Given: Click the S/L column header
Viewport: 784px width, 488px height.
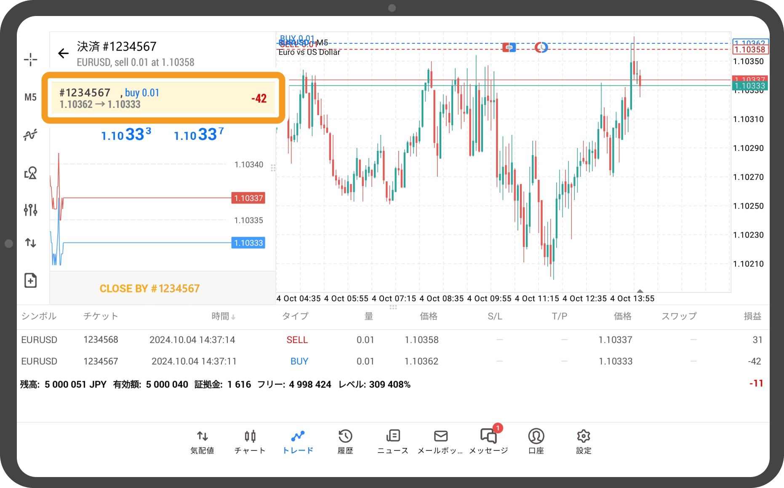Looking at the screenshot, I should (x=495, y=316).
